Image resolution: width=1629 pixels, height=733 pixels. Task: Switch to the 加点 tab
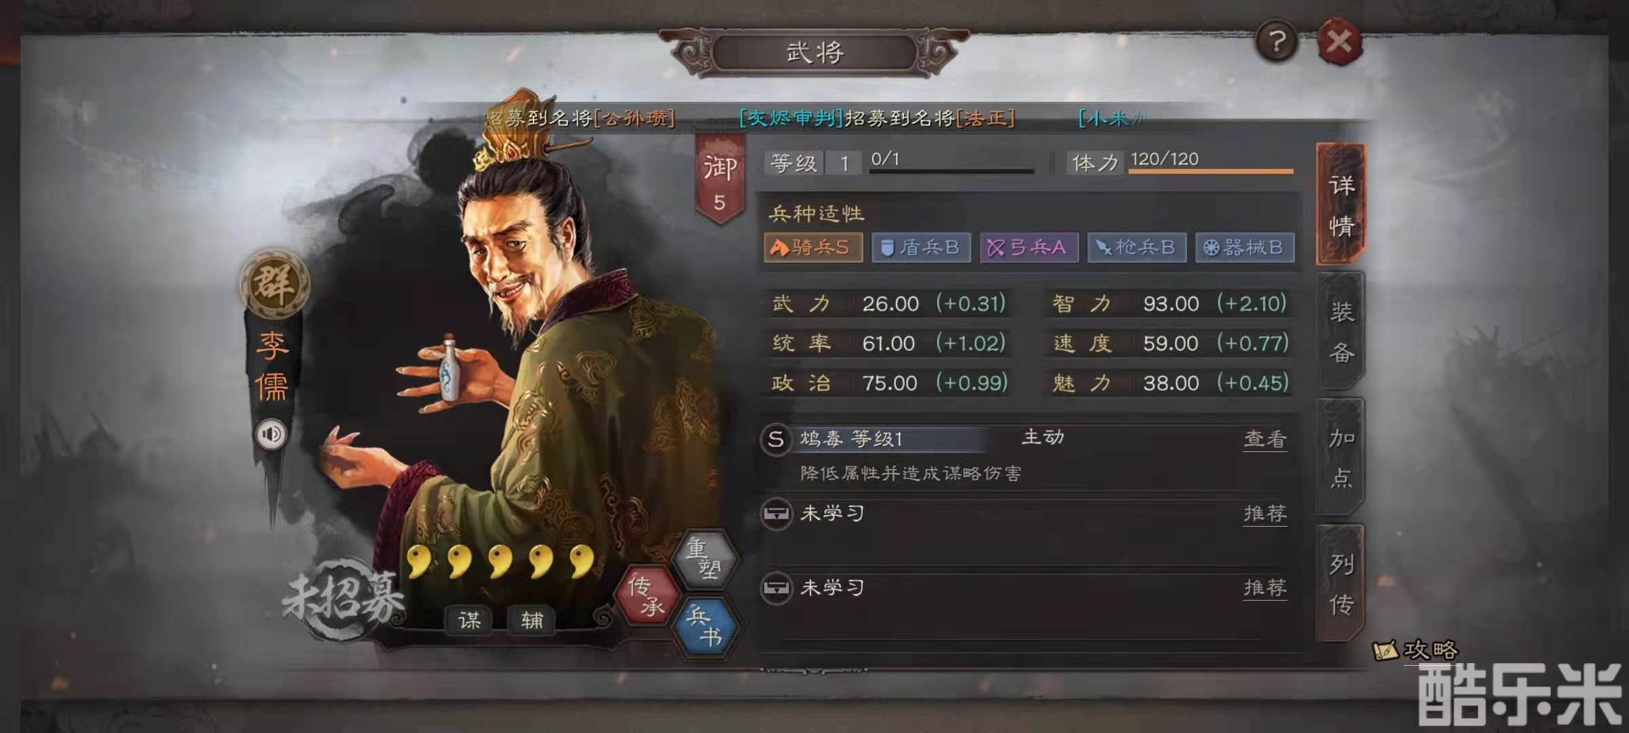pos(1341,457)
